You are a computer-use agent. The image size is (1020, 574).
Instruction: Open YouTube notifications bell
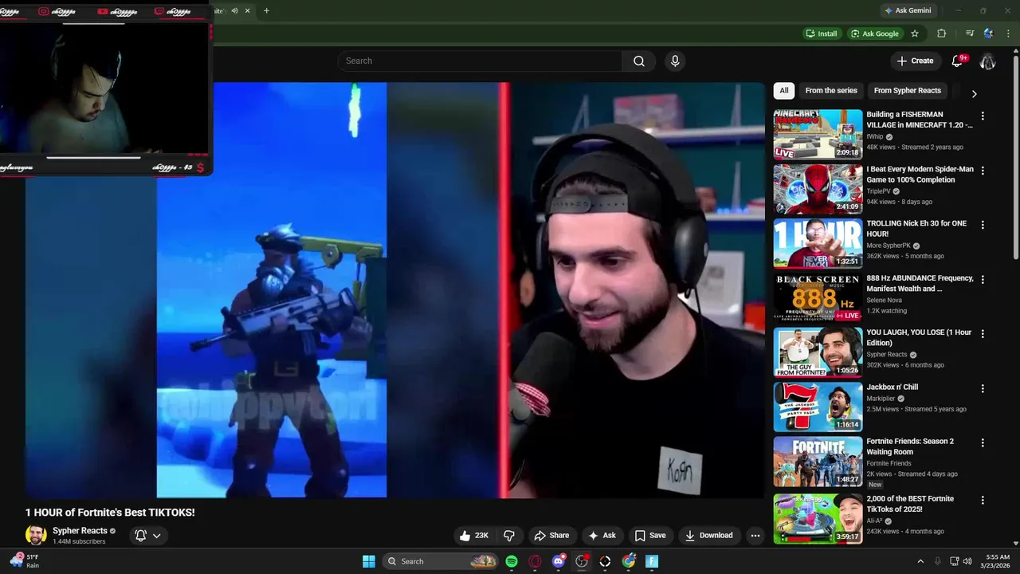[x=958, y=61]
